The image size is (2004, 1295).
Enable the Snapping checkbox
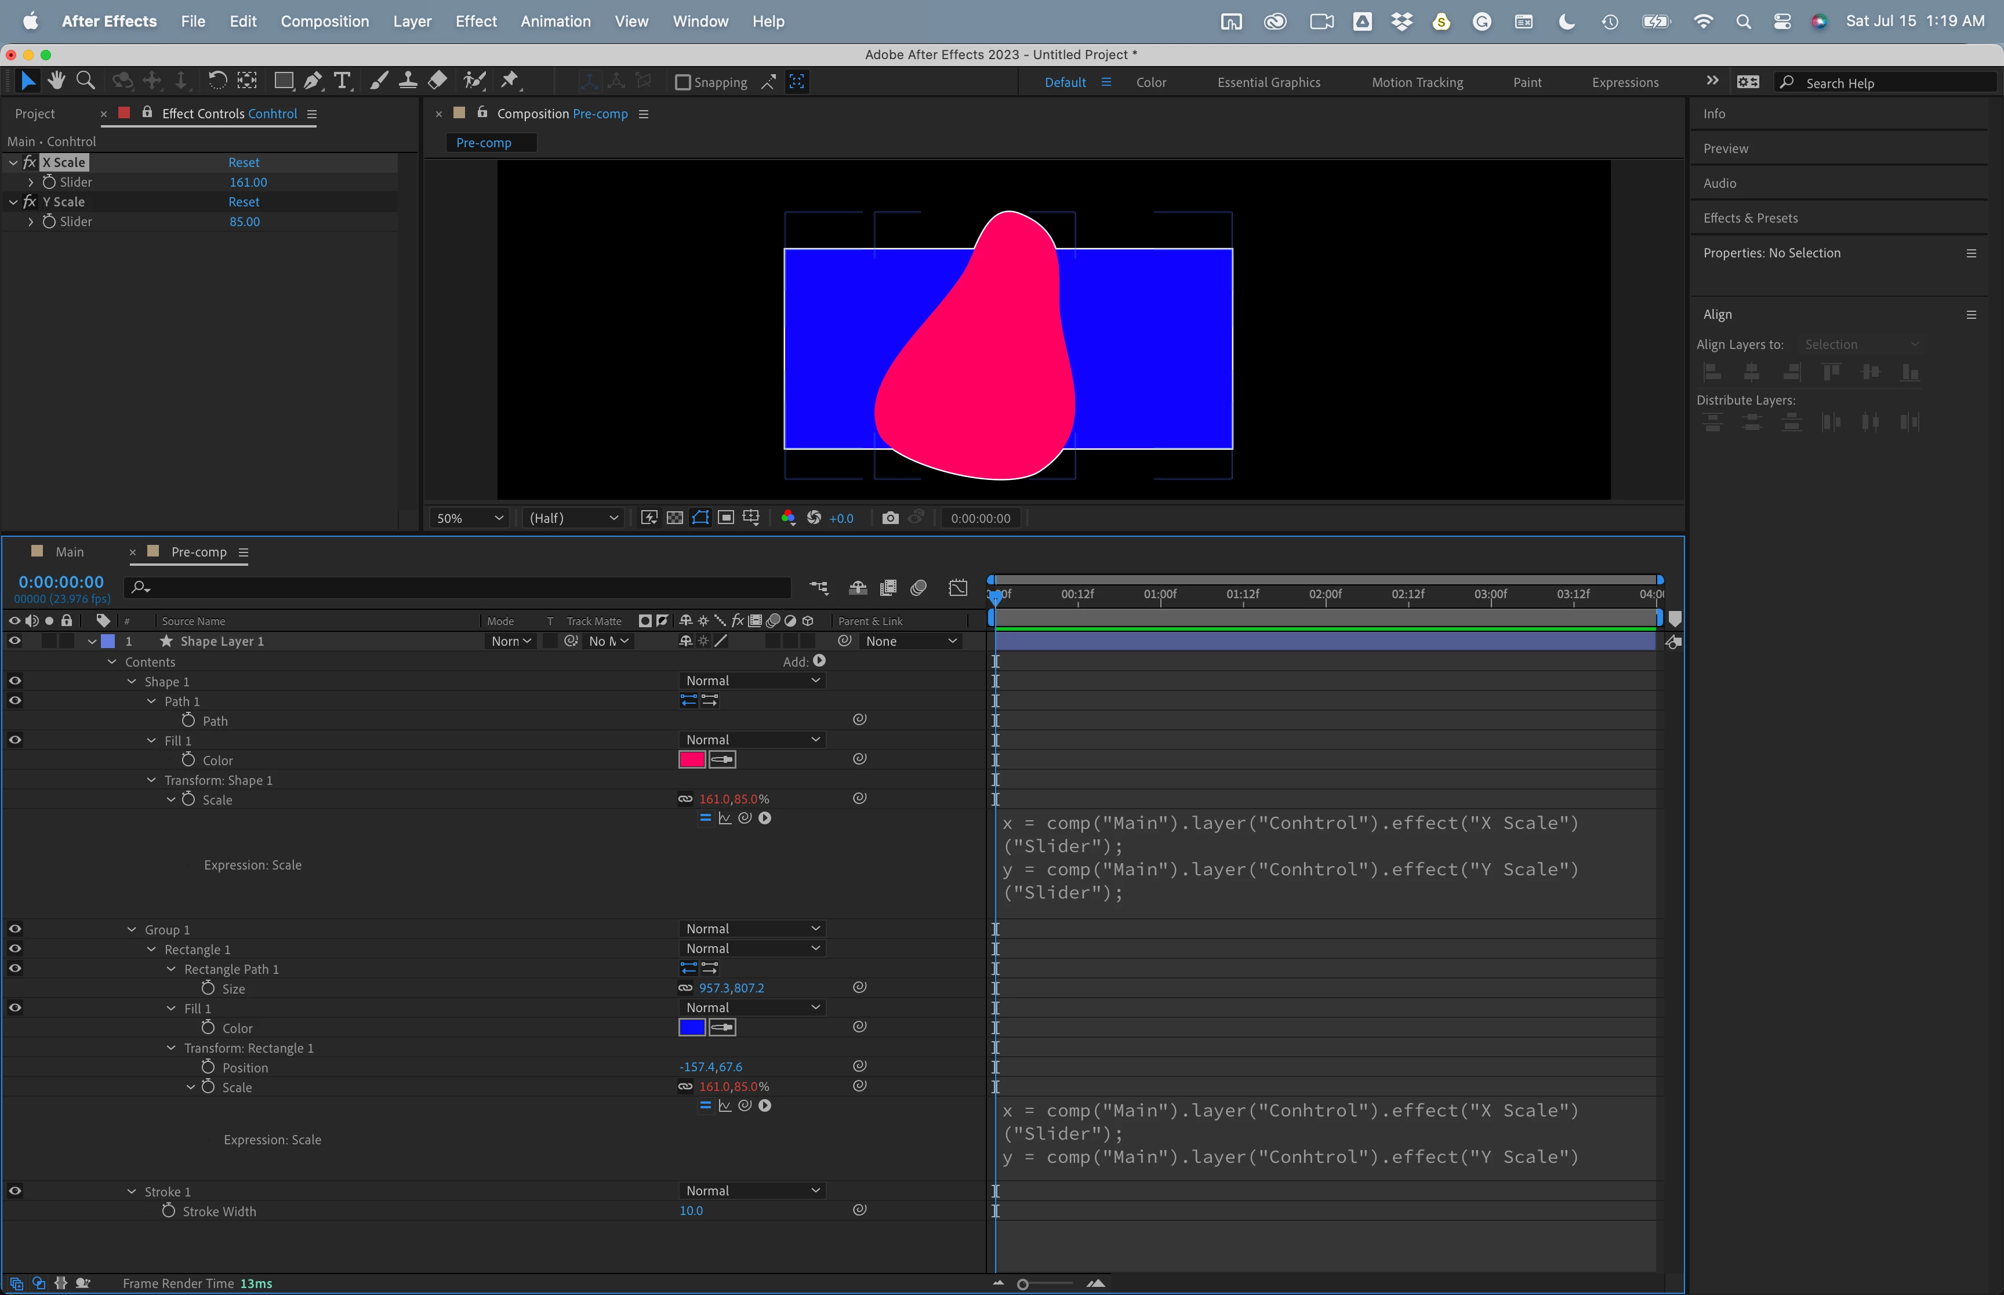(683, 82)
